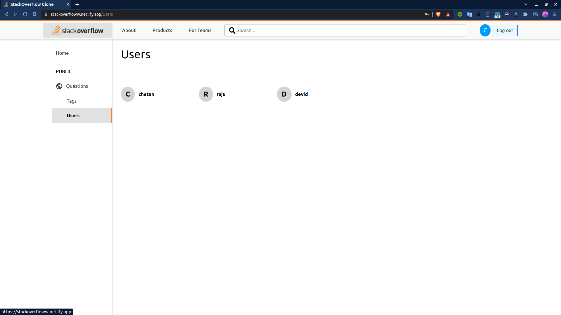Open the browser hamburger menu
The height and width of the screenshot is (315, 561).
(555, 14)
